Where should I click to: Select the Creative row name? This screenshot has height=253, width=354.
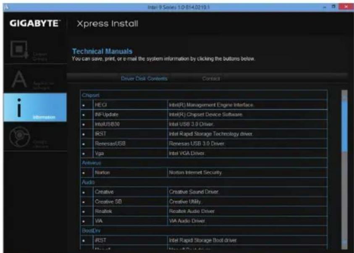click(104, 192)
